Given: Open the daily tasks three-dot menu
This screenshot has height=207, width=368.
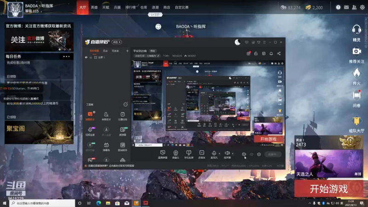Looking at the screenshot, I should pos(66,56).
